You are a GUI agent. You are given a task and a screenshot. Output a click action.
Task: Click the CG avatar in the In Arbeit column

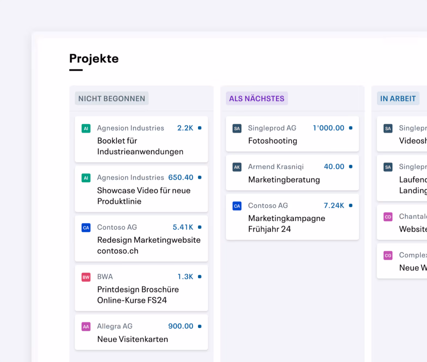coord(388,255)
